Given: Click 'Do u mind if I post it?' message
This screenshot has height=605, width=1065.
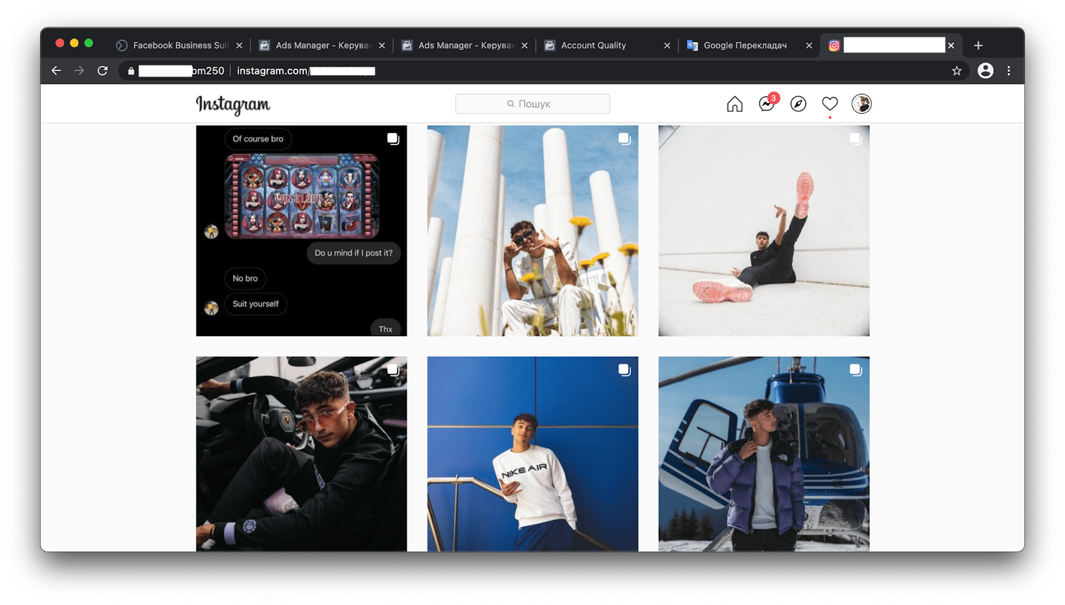Looking at the screenshot, I should (x=353, y=253).
